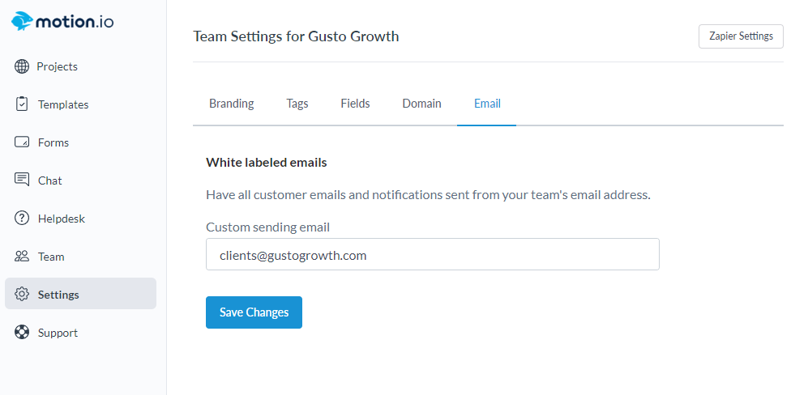Focus the Custom sending email field
808x395 pixels.
click(432, 254)
